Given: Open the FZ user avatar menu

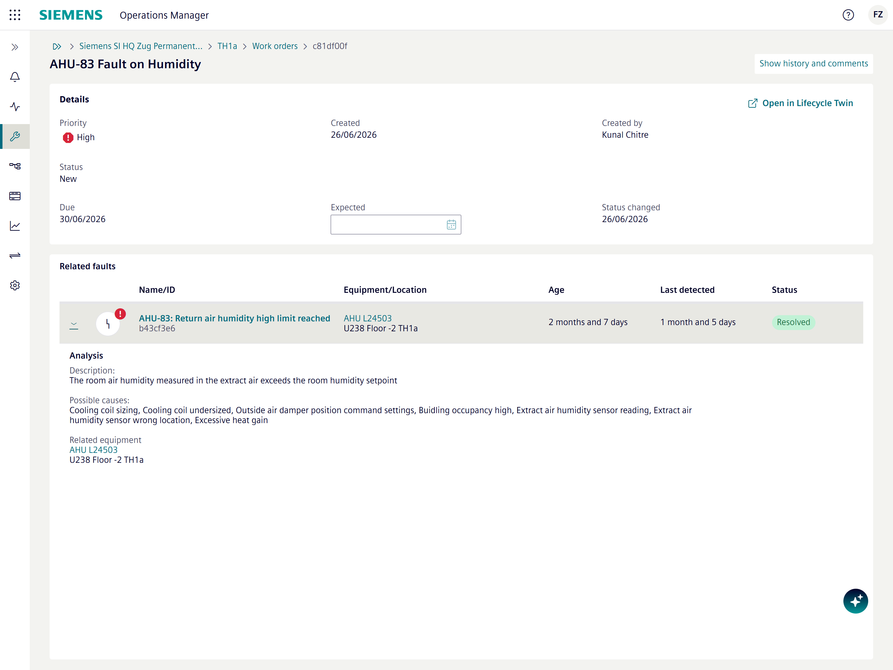Looking at the screenshot, I should point(878,15).
